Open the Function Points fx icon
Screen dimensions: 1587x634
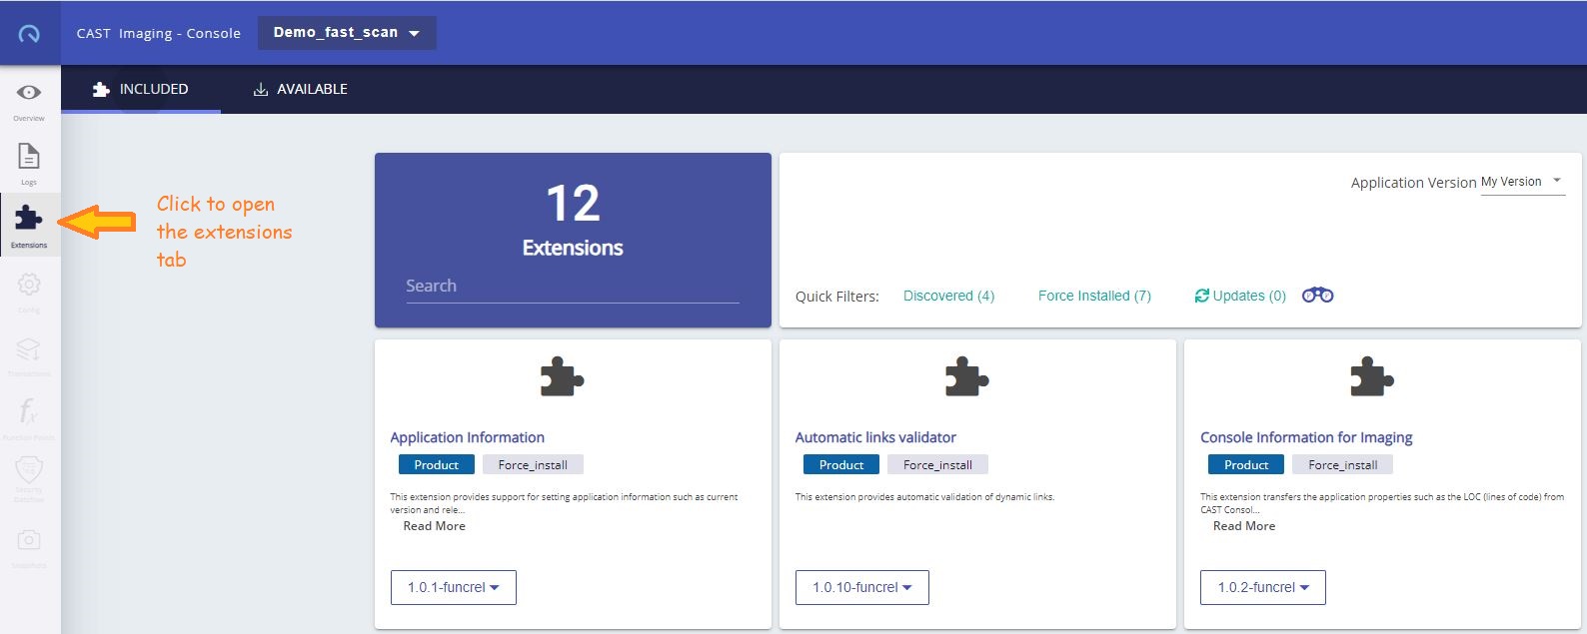pos(29,410)
